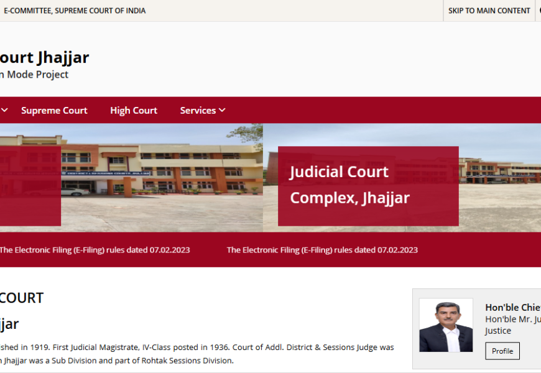Viewport: 541px width, 373px height.
Task: Click the COURT section heading
Action: pos(21,298)
